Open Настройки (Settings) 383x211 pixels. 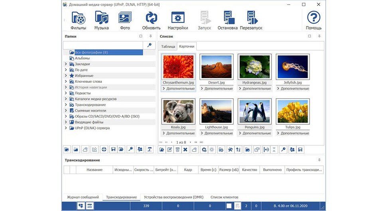pos(178,20)
